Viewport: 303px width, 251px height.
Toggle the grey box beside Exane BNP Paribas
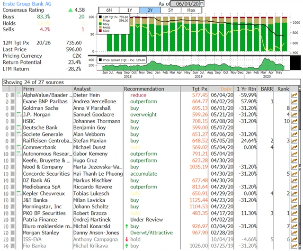pyautogui.click(x=13, y=102)
